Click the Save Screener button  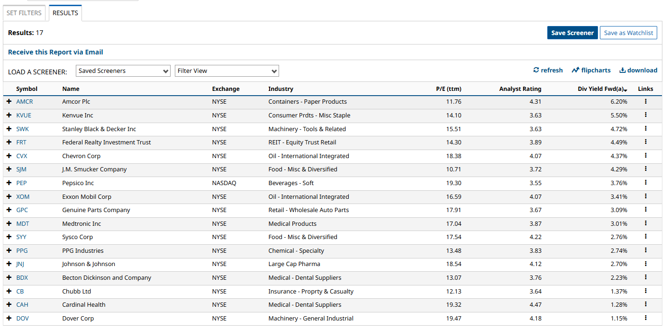coord(572,33)
